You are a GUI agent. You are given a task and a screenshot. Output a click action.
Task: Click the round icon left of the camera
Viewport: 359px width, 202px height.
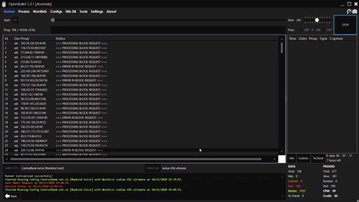coord(349,12)
